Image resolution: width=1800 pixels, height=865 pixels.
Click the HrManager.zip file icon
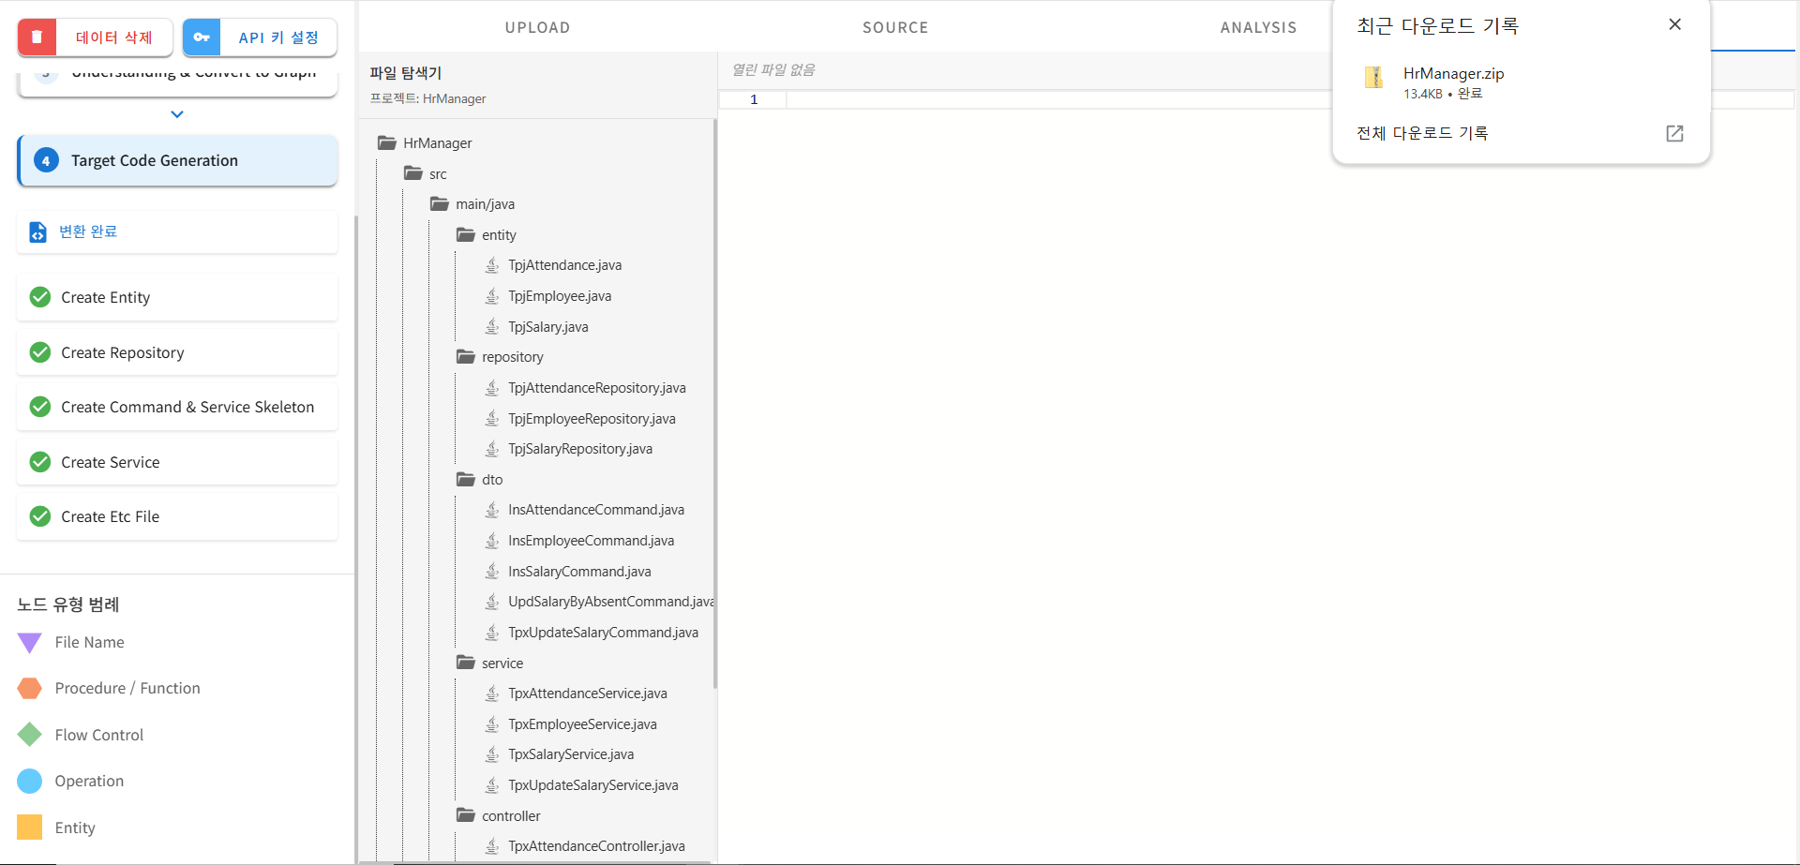[x=1373, y=78]
